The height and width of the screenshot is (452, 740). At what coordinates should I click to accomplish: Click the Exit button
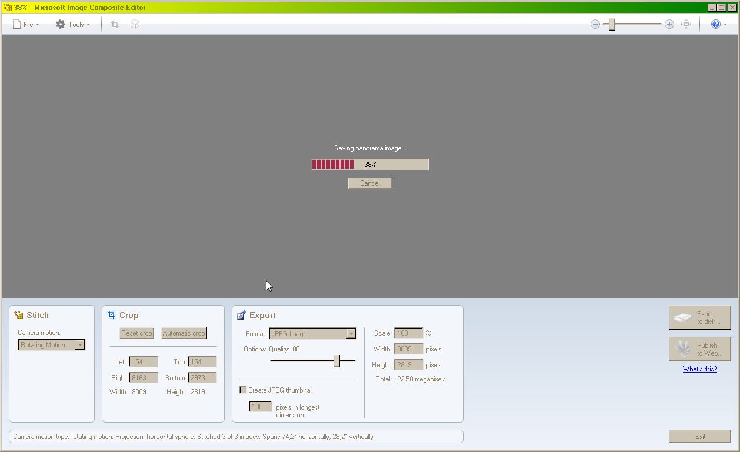click(700, 437)
